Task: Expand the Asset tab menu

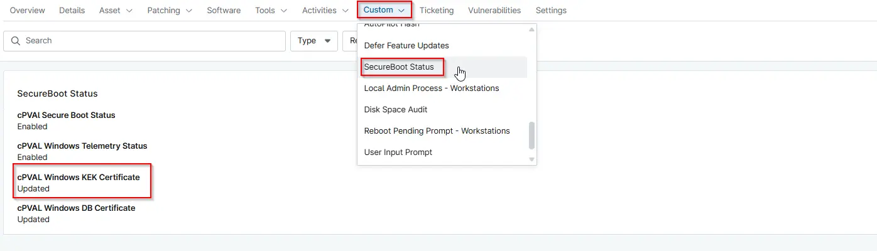Action: click(116, 10)
